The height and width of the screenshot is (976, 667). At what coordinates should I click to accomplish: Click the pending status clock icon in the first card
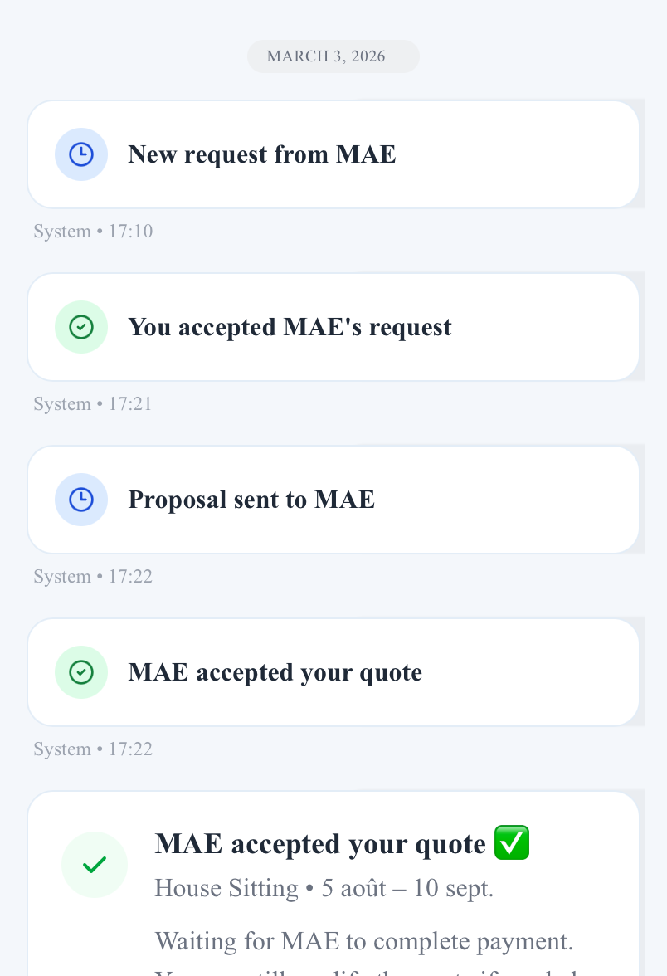pyautogui.click(x=81, y=154)
